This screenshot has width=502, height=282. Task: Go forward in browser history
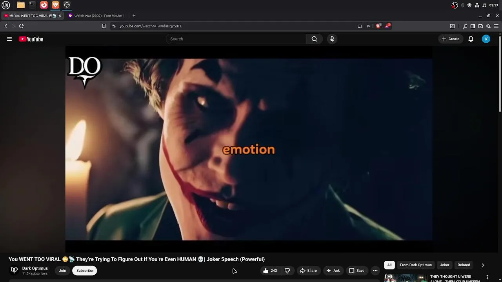point(13,26)
